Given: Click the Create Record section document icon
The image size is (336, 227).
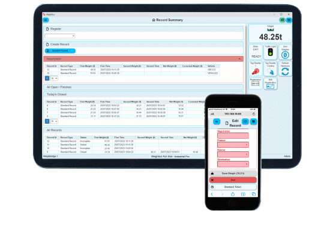Looking at the screenshot, I should coord(47,44).
